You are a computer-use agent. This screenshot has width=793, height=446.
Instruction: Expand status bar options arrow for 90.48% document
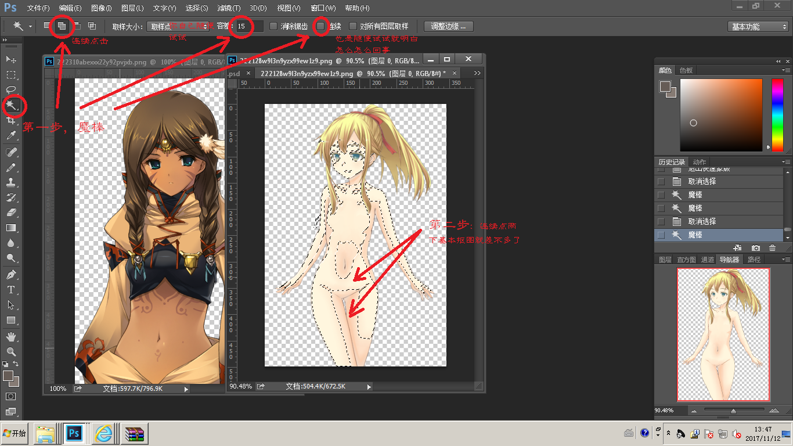click(369, 386)
